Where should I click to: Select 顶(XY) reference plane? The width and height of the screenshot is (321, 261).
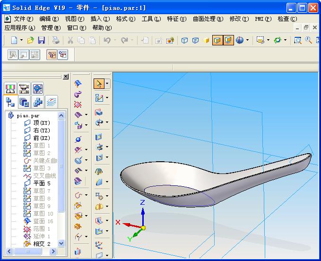tap(42, 123)
